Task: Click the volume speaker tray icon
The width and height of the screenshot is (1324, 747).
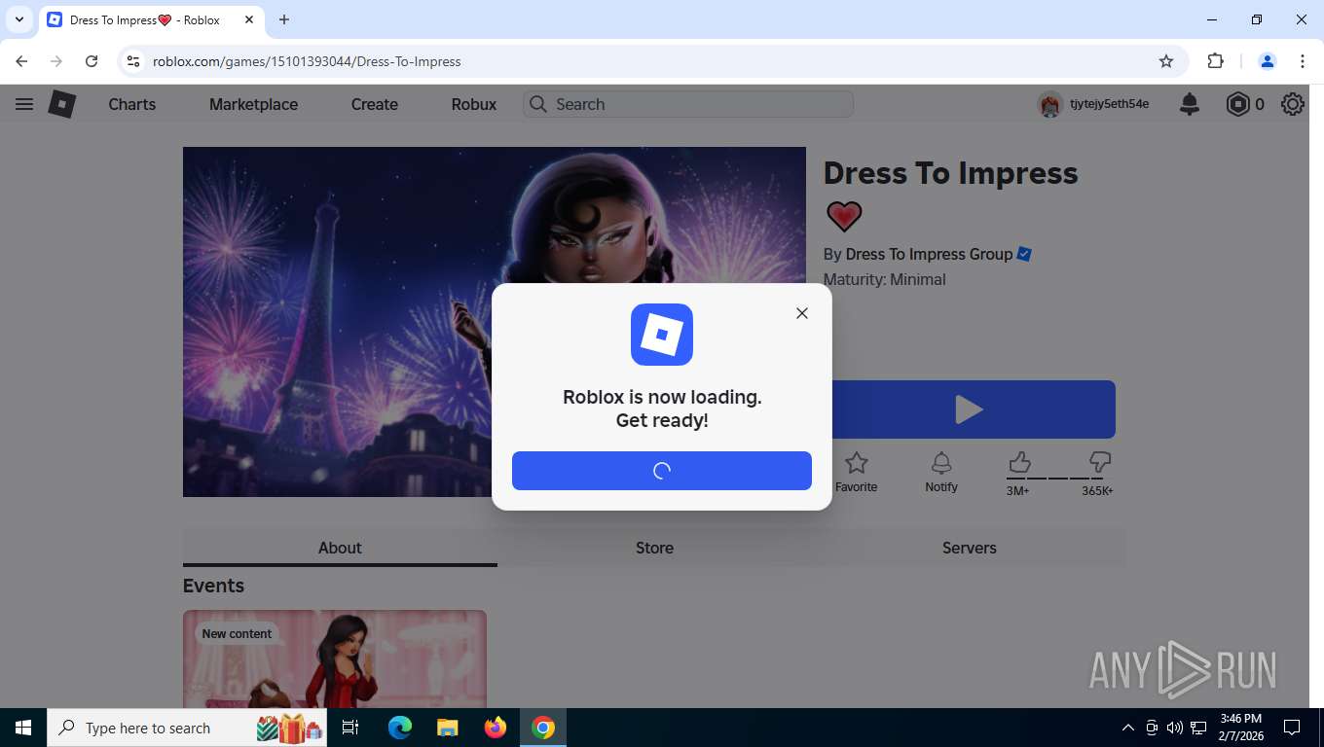Action: [x=1175, y=728]
